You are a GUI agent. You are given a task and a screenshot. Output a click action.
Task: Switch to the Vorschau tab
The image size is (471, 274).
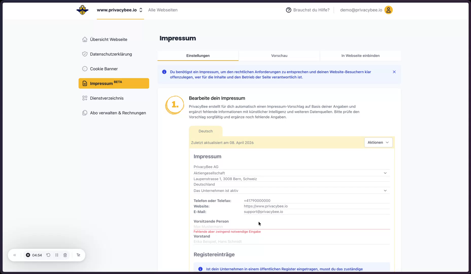[x=279, y=56]
